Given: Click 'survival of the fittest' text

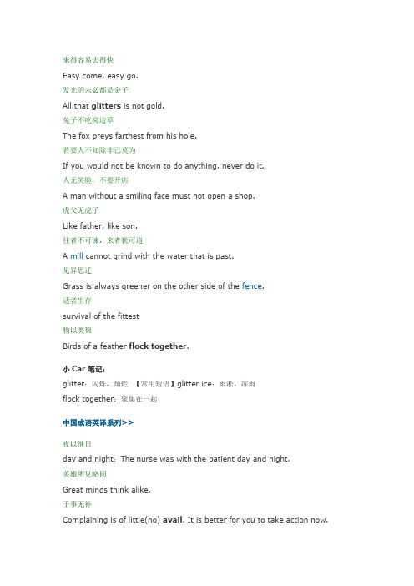Looking at the screenshot, I should pos(101,316).
